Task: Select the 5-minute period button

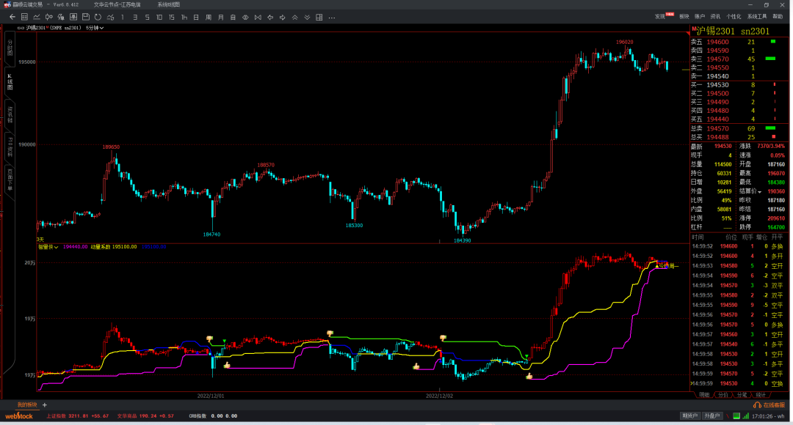Action: point(147,17)
